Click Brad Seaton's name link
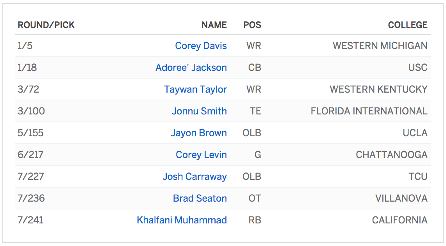The width and height of the screenshot is (446, 246). tap(200, 199)
